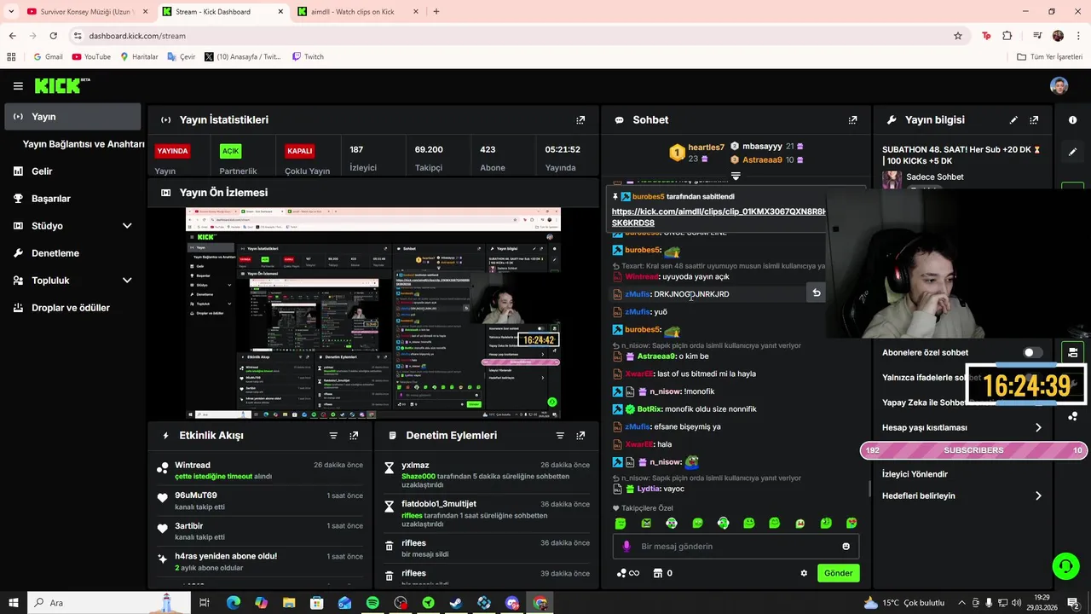Open the hamburger sidebar menu
The height and width of the screenshot is (614, 1091).
18,86
